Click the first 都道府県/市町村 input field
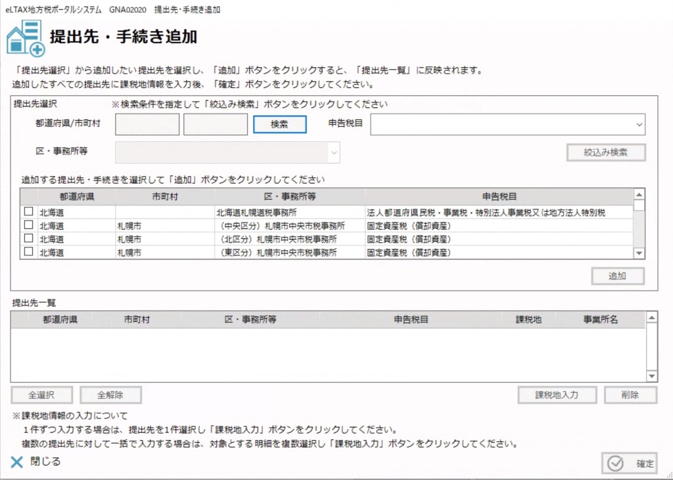673x480 pixels. tap(147, 124)
